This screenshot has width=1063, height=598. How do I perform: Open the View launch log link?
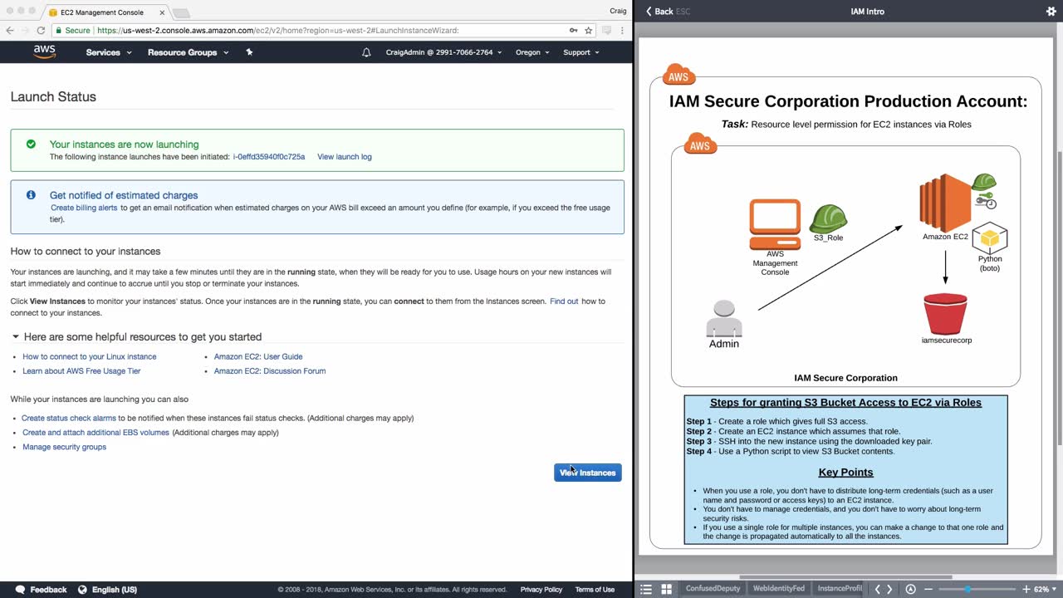tap(345, 157)
